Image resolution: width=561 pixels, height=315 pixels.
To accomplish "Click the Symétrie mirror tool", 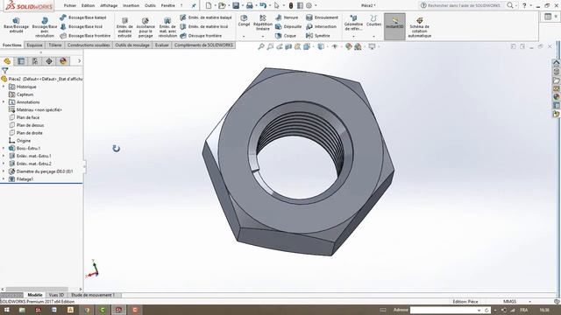I will pyautogui.click(x=318, y=36).
